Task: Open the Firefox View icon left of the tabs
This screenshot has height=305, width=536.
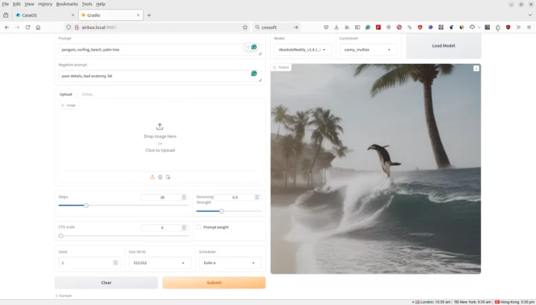Action: [x=6, y=15]
